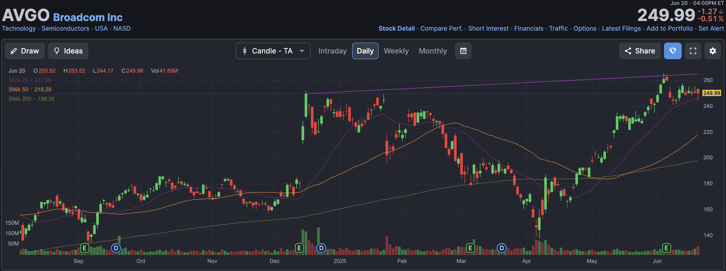Click the AVGO ticker symbol
The width and height of the screenshot is (726, 271).
point(26,15)
